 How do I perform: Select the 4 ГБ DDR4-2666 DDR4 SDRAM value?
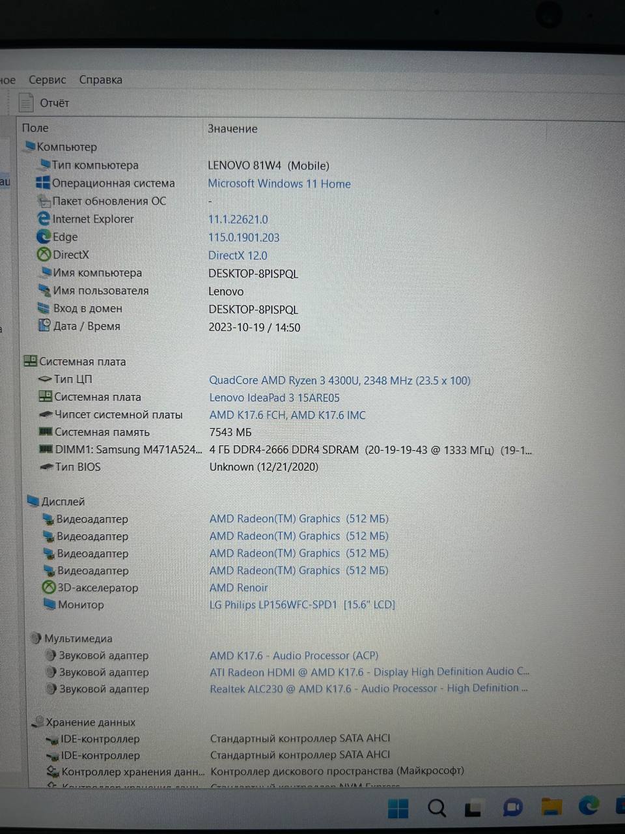[x=370, y=450]
